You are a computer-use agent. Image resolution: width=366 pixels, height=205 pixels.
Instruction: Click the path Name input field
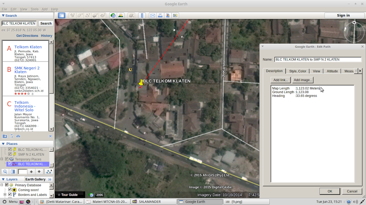pyautogui.click(x=318, y=59)
